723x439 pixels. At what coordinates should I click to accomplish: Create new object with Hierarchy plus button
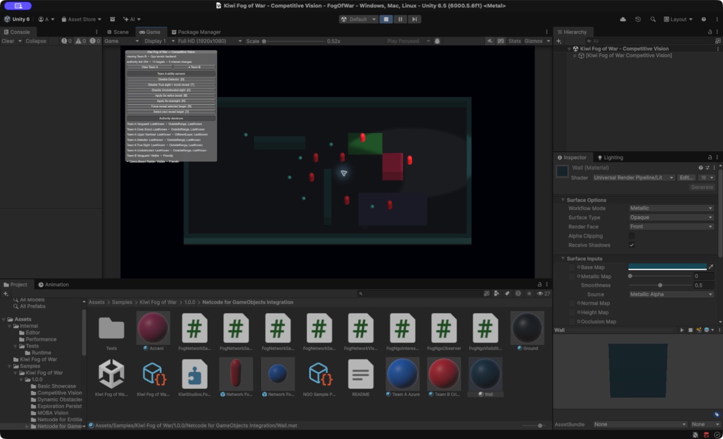pyautogui.click(x=559, y=41)
